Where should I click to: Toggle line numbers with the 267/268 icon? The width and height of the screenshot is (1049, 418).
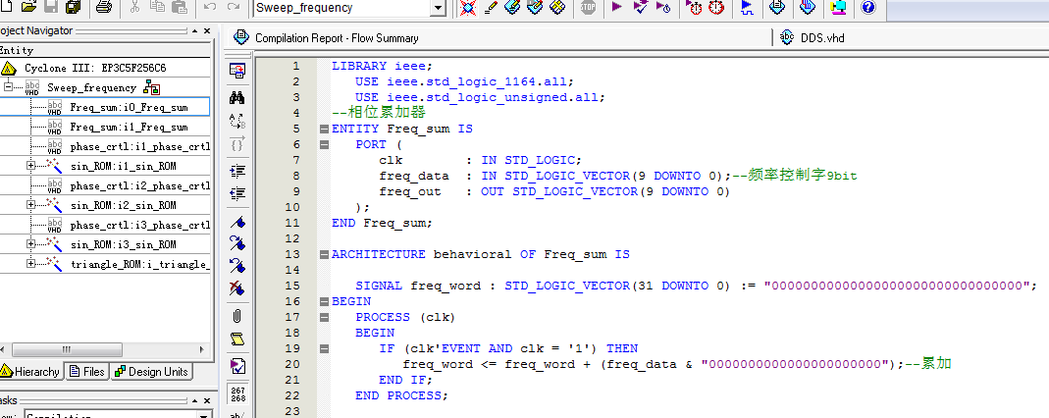237,393
